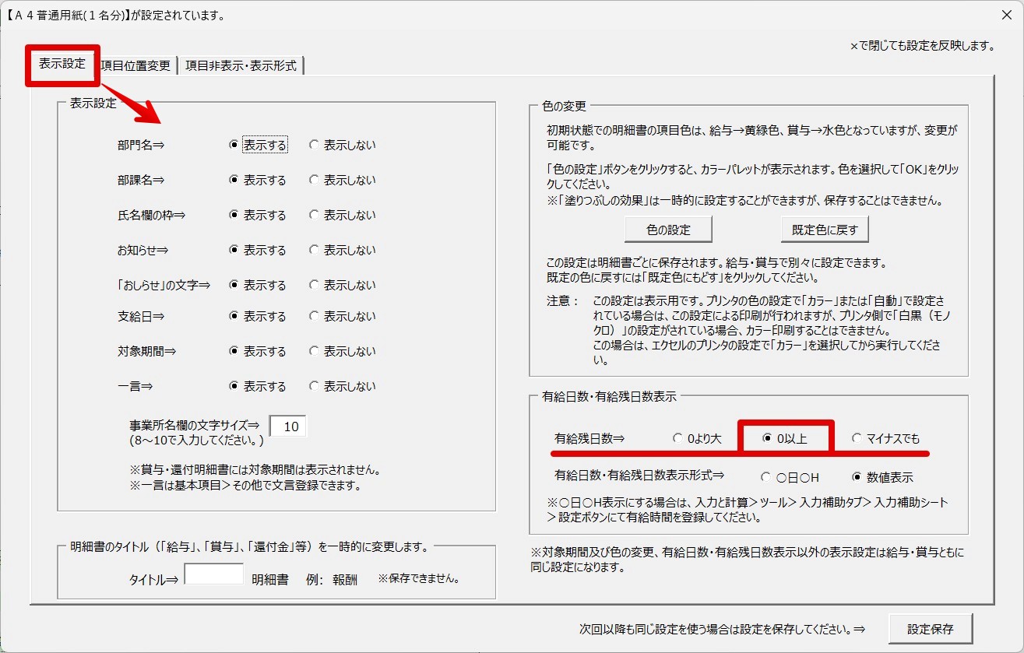
Task: Choose 表示しない for お知らせ
Action: [314, 250]
